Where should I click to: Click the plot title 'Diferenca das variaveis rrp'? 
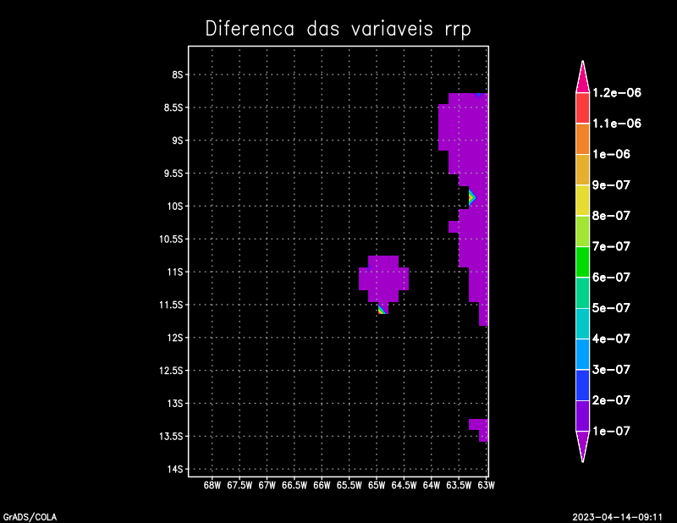(x=338, y=29)
